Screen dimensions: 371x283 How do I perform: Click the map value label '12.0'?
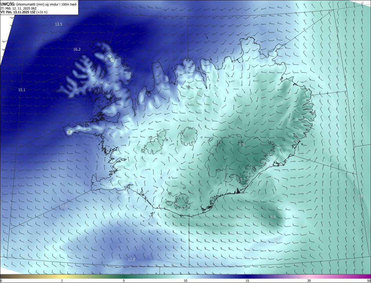point(63,206)
